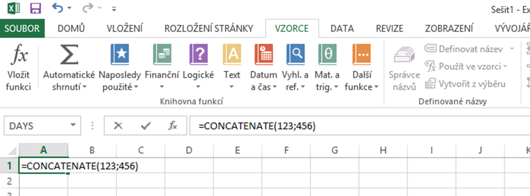Click the greyed-out redo arrow icon

87,8
